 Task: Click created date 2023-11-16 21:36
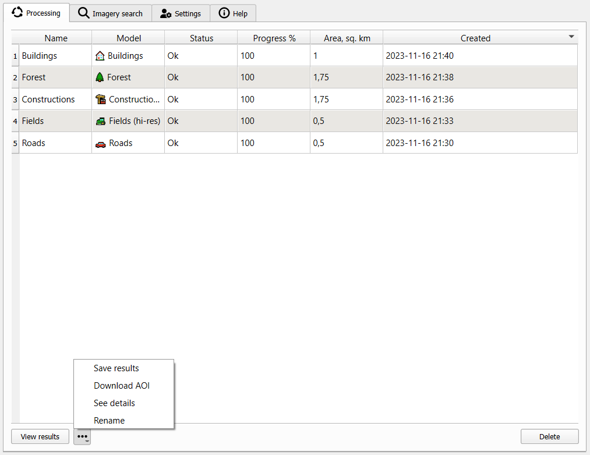coord(419,99)
